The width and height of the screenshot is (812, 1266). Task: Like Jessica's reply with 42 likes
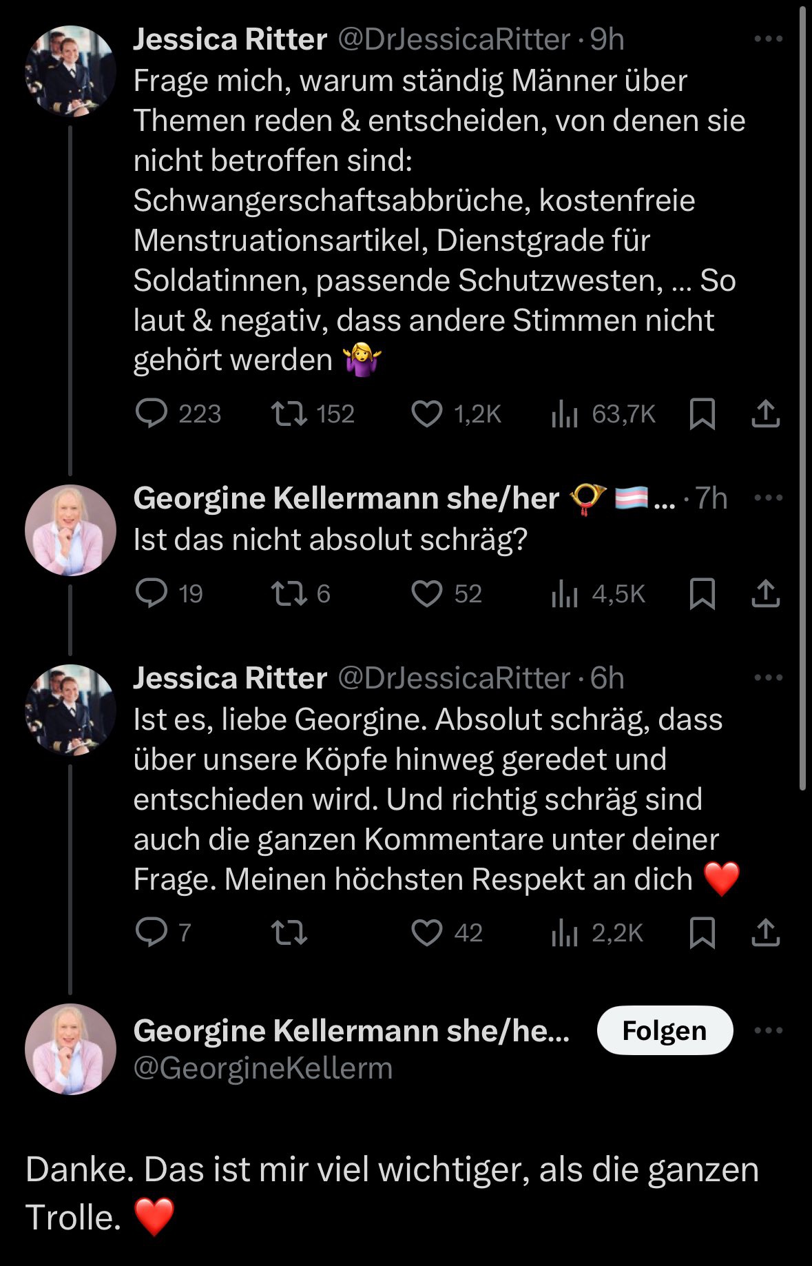pyautogui.click(x=426, y=933)
